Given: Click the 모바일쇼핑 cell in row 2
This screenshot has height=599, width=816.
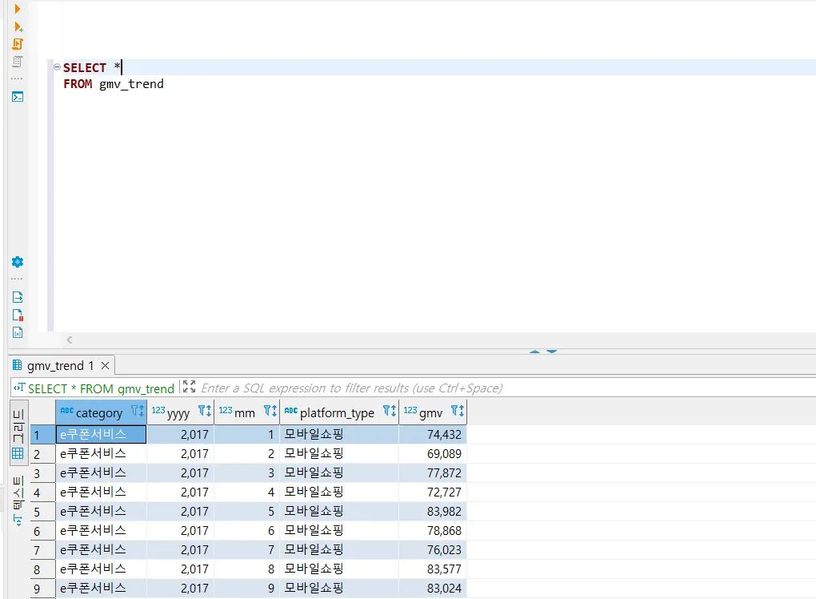Looking at the screenshot, I should click(x=338, y=454).
